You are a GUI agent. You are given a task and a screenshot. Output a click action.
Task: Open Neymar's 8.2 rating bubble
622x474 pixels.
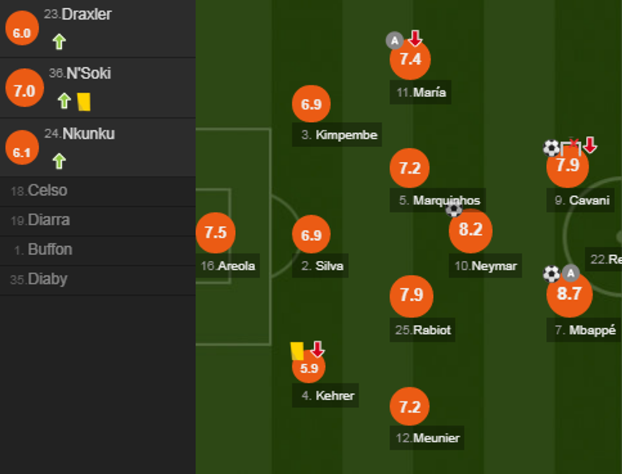click(470, 231)
